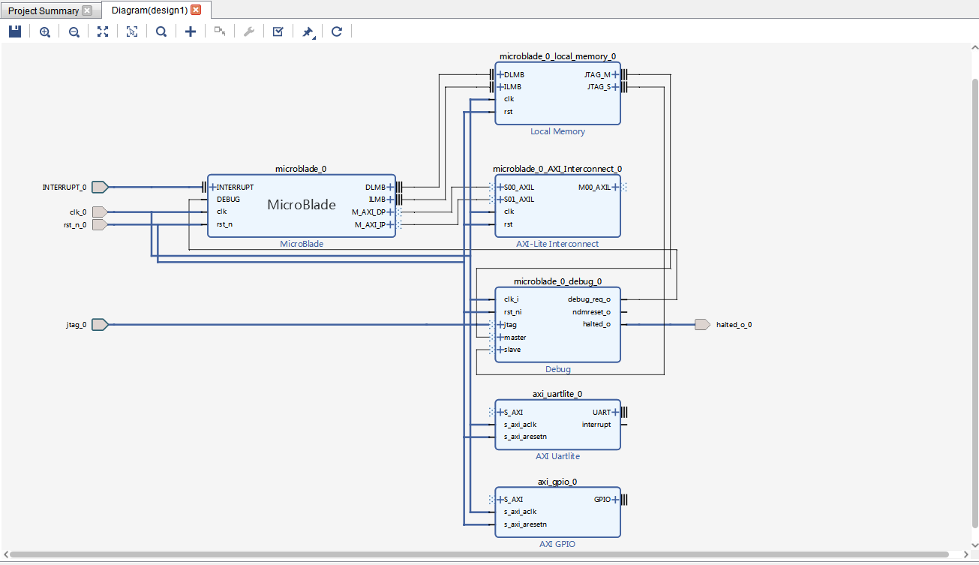Validate the design with checkmark icon

click(278, 32)
